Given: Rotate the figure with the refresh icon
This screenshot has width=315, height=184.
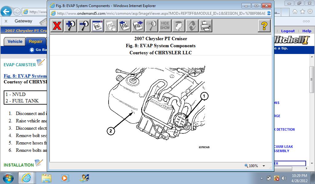Looking at the screenshot, I should [192, 26].
